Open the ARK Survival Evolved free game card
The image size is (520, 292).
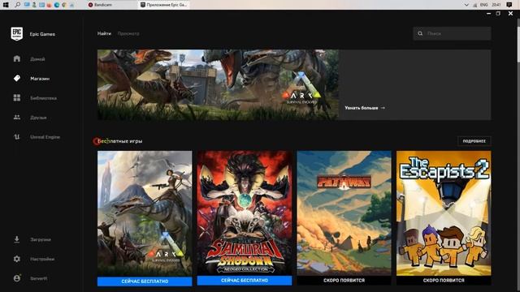[x=145, y=213]
